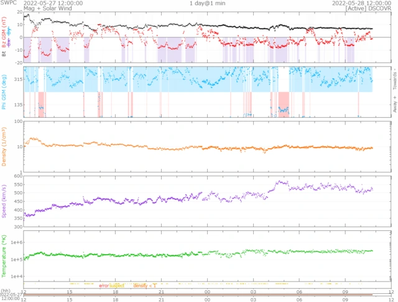The image size is (398, 302).
Task: Click the red 'error' legend entry
Action: coord(103,285)
